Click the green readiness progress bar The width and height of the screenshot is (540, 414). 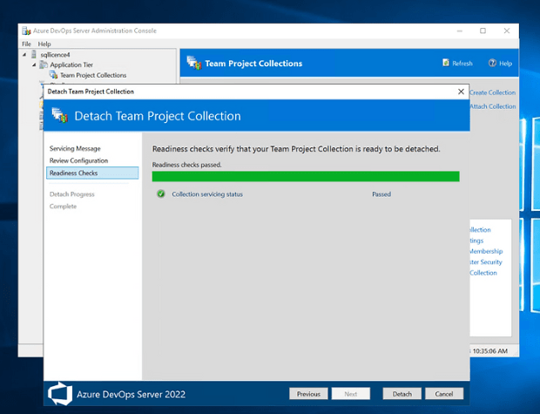[306, 176]
